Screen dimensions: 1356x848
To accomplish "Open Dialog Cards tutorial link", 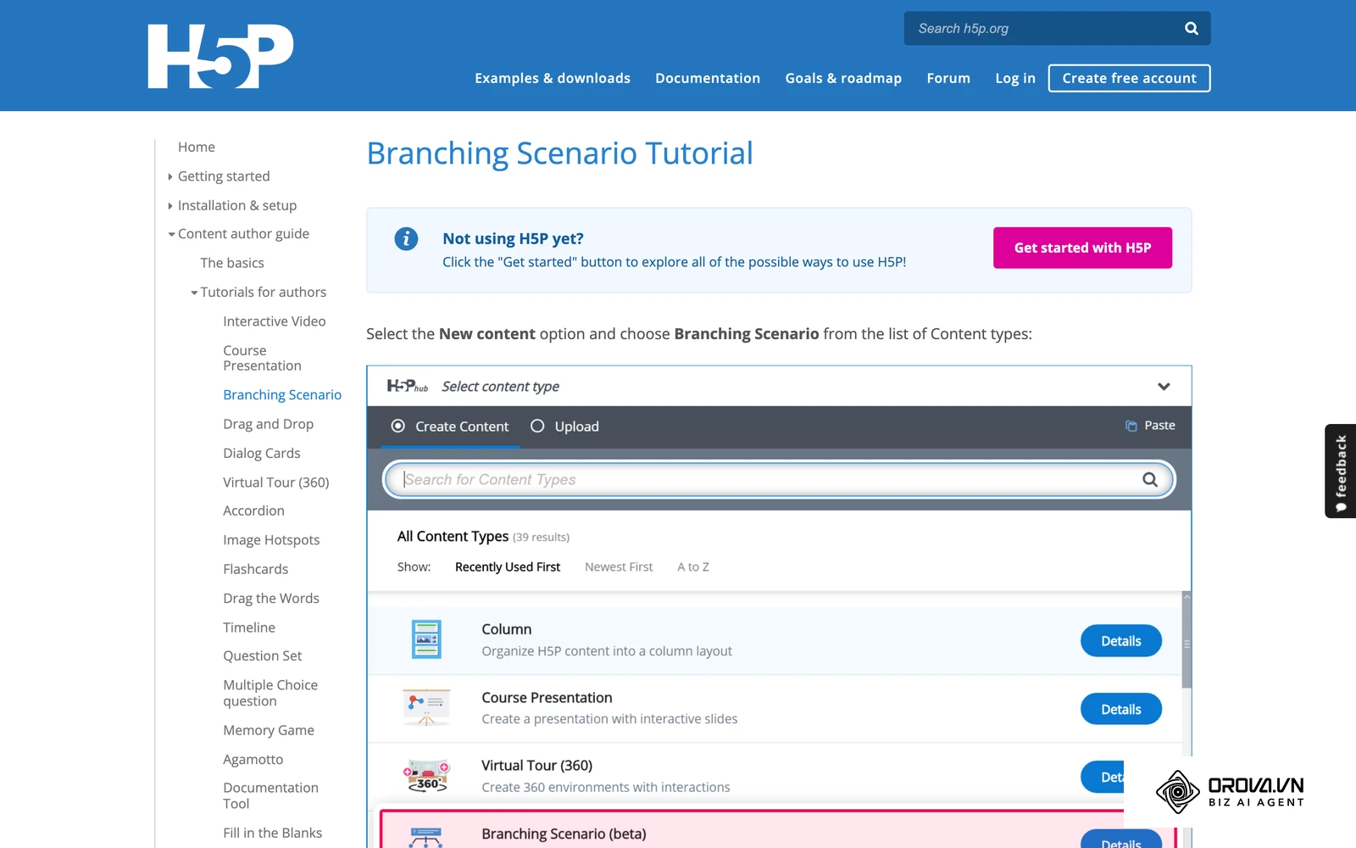I will coord(261,453).
